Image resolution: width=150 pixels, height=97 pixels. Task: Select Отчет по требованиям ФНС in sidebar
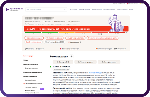[x=34, y=84]
